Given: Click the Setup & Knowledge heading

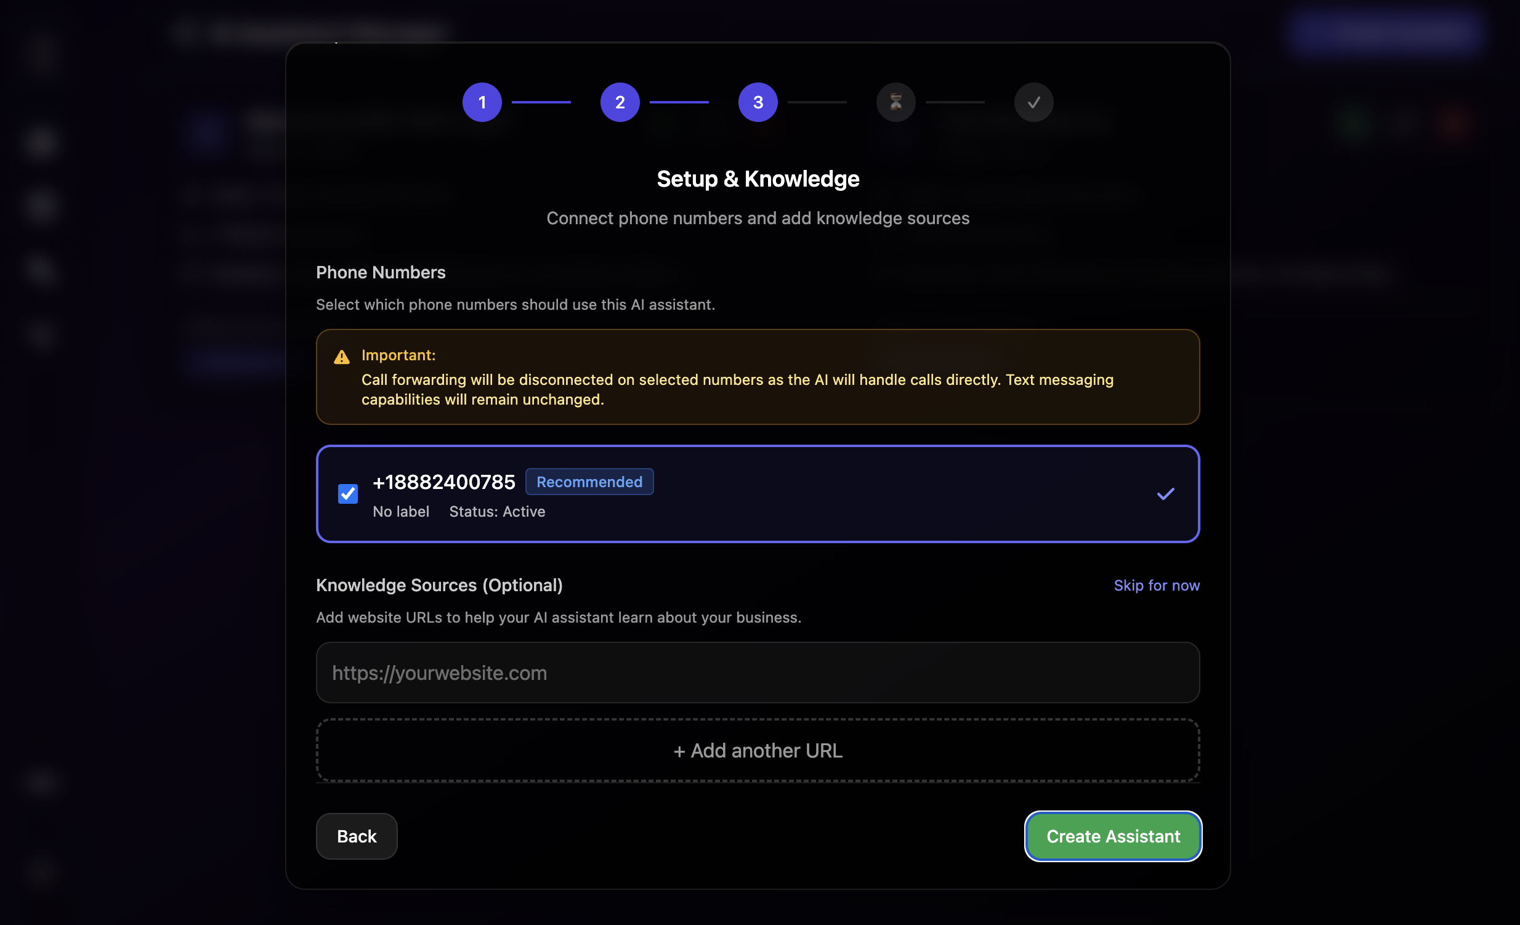Looking at the screenshot, I should [x=758, y=179].
